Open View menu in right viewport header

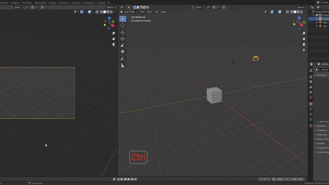[x=142, y=12]
